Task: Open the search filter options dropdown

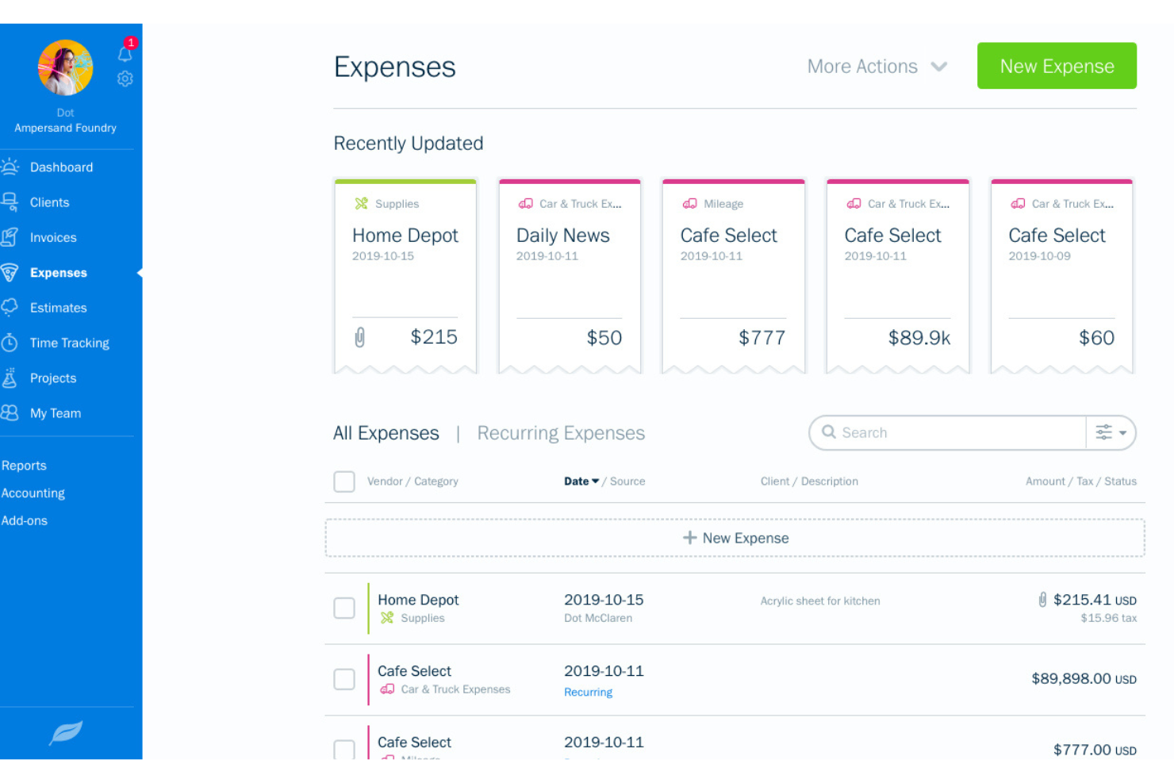Action: [x=1111, y=433]
